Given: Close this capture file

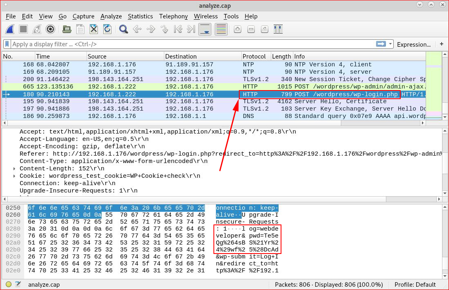Looking at the screenshot, I should click(x=94, y=29).
